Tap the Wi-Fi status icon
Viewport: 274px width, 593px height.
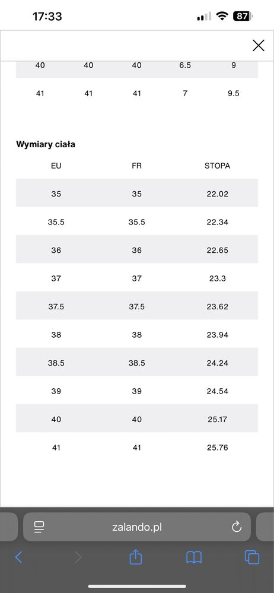click(222, 16)
